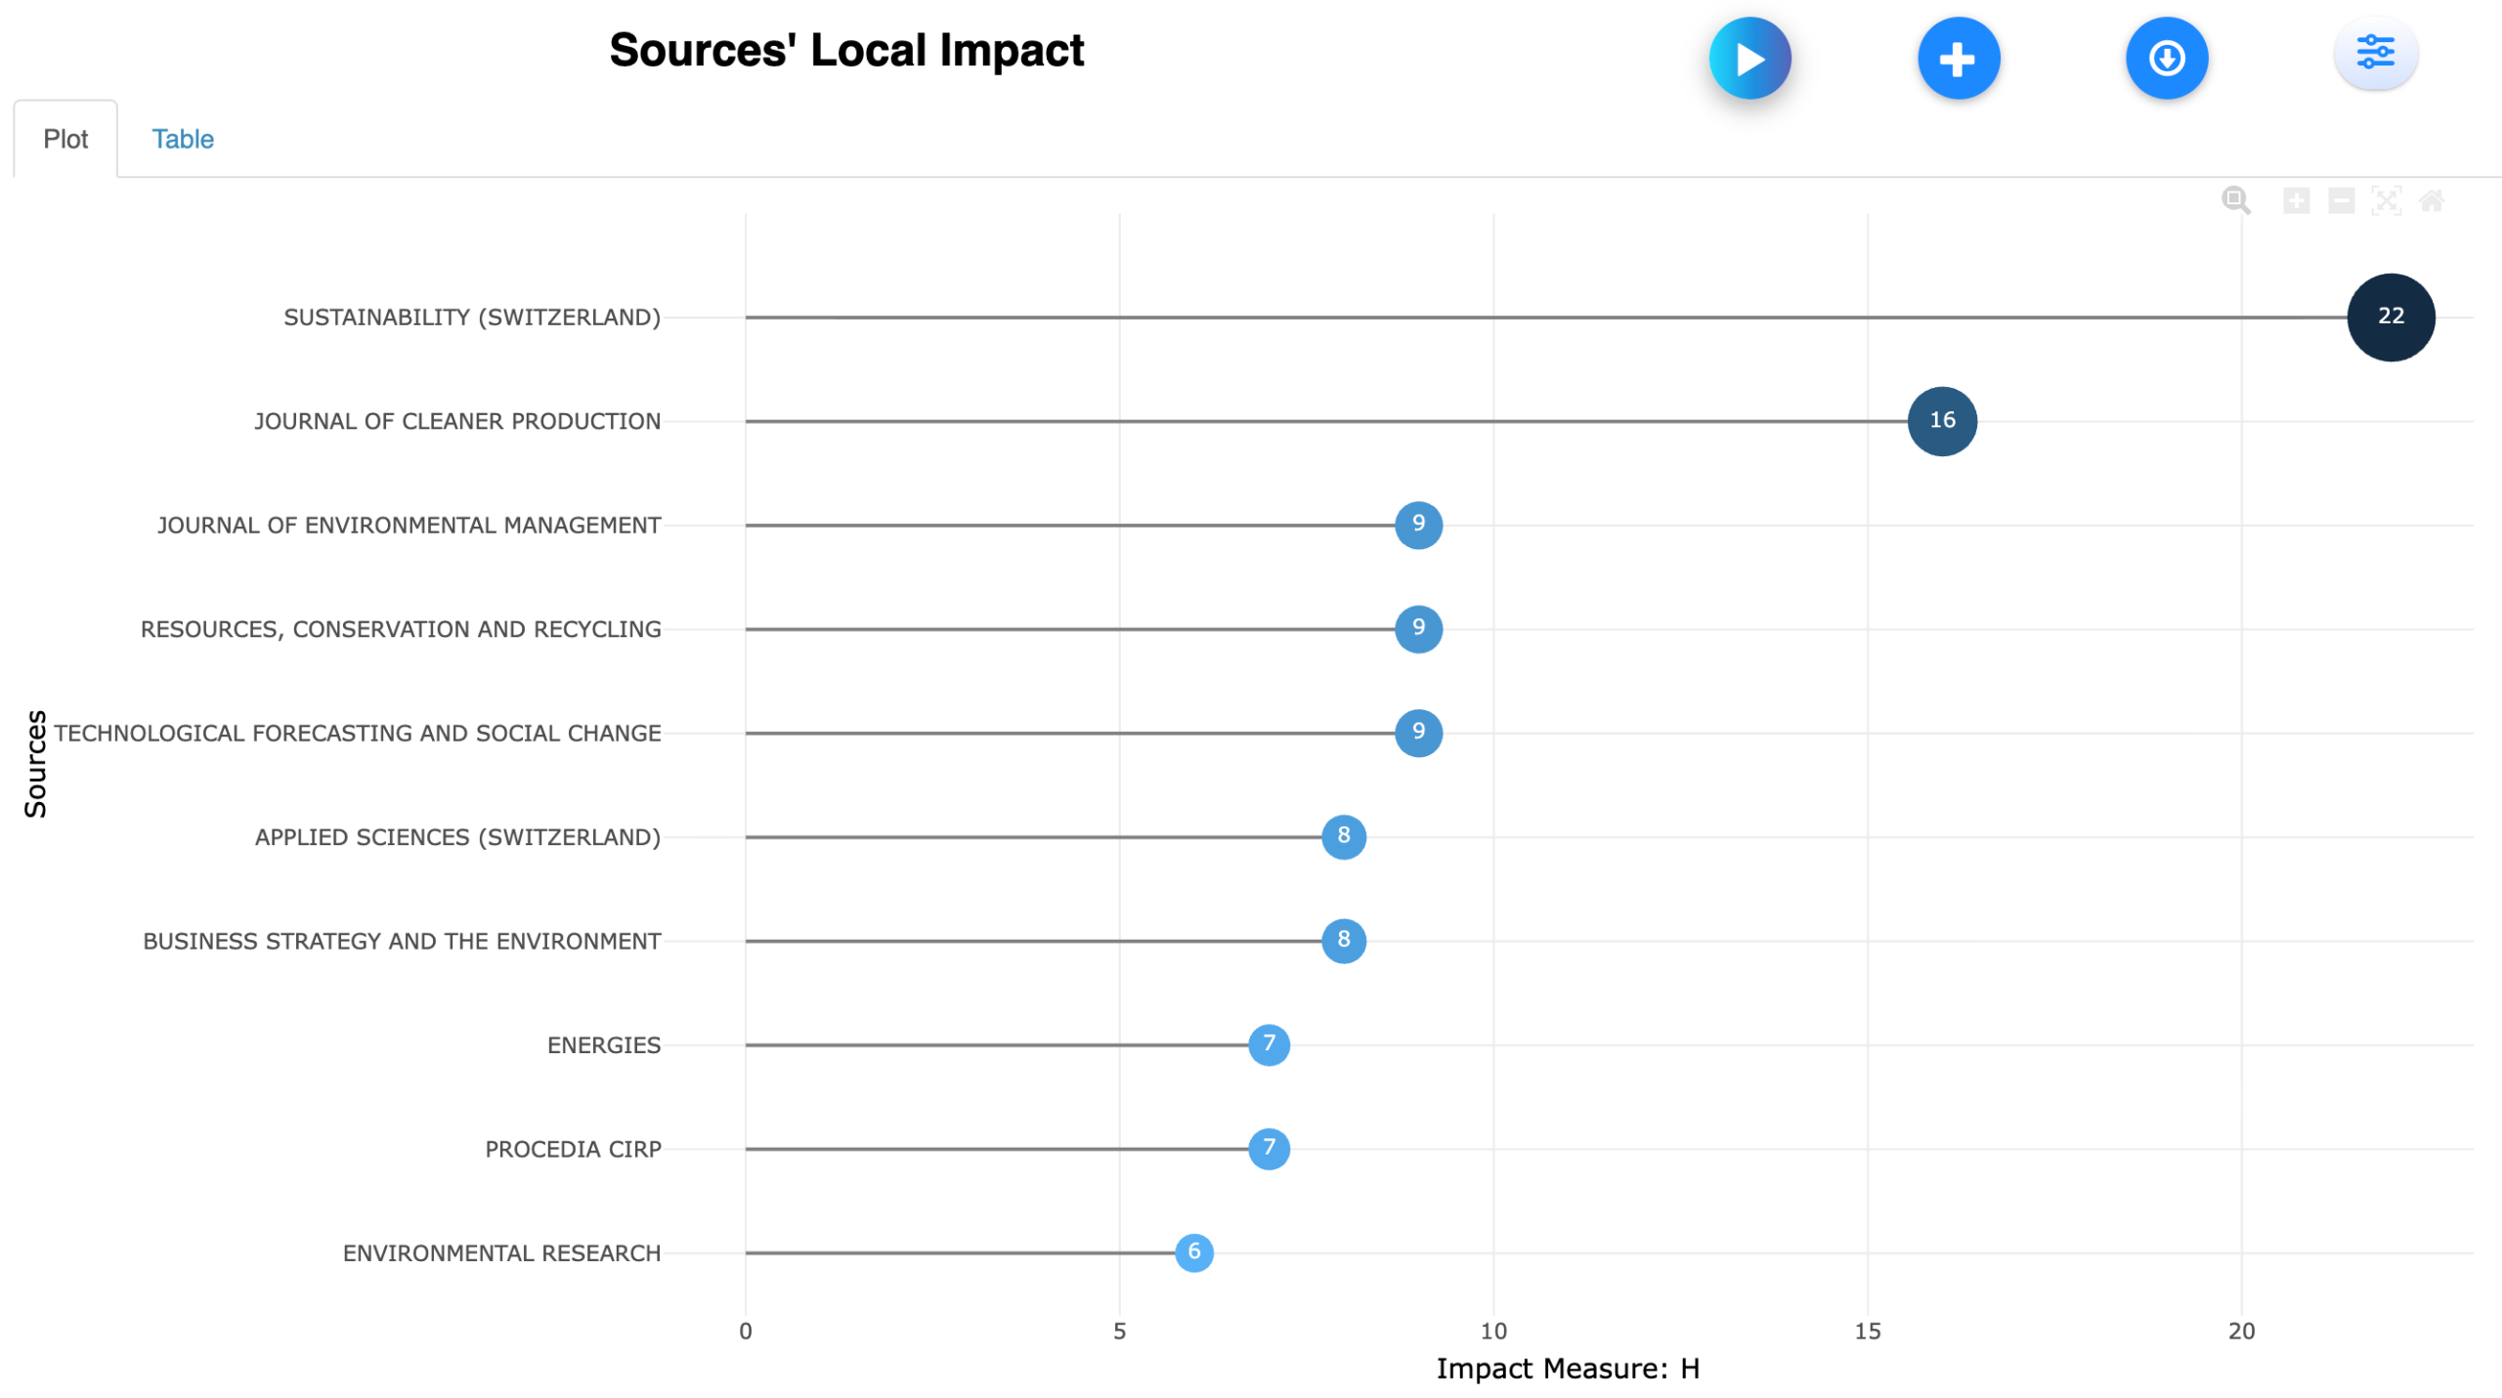2502x1398 pixels.
Task: Click the Applied Sciences (Switzerland) 8 marker
Action: pos(1343,836)
